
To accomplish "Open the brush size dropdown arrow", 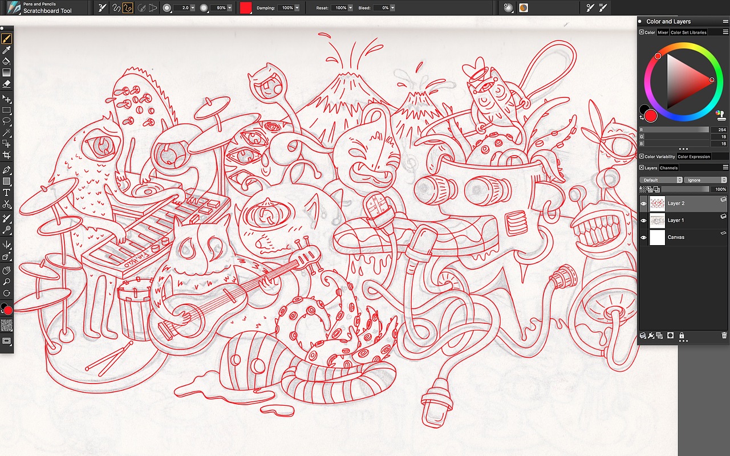I will 193,8.
